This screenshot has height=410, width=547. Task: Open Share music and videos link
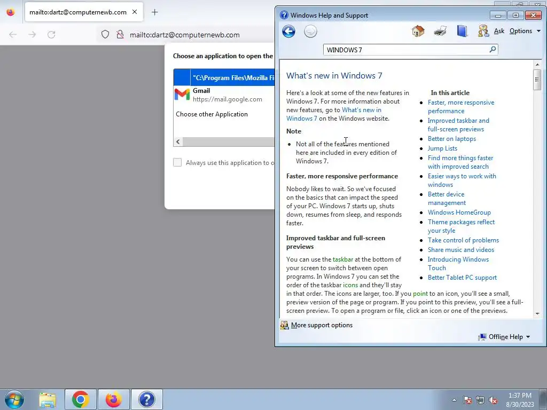coord(461,250)
